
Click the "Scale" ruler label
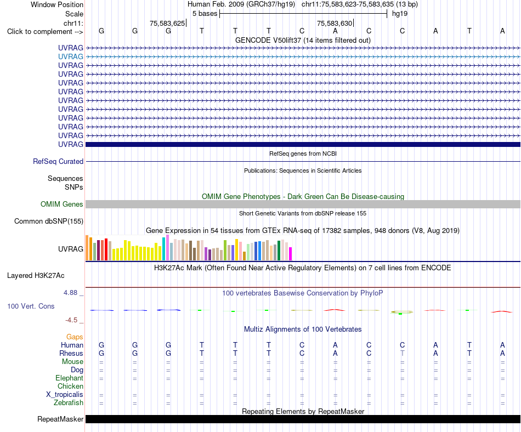[x=74, y=14]
